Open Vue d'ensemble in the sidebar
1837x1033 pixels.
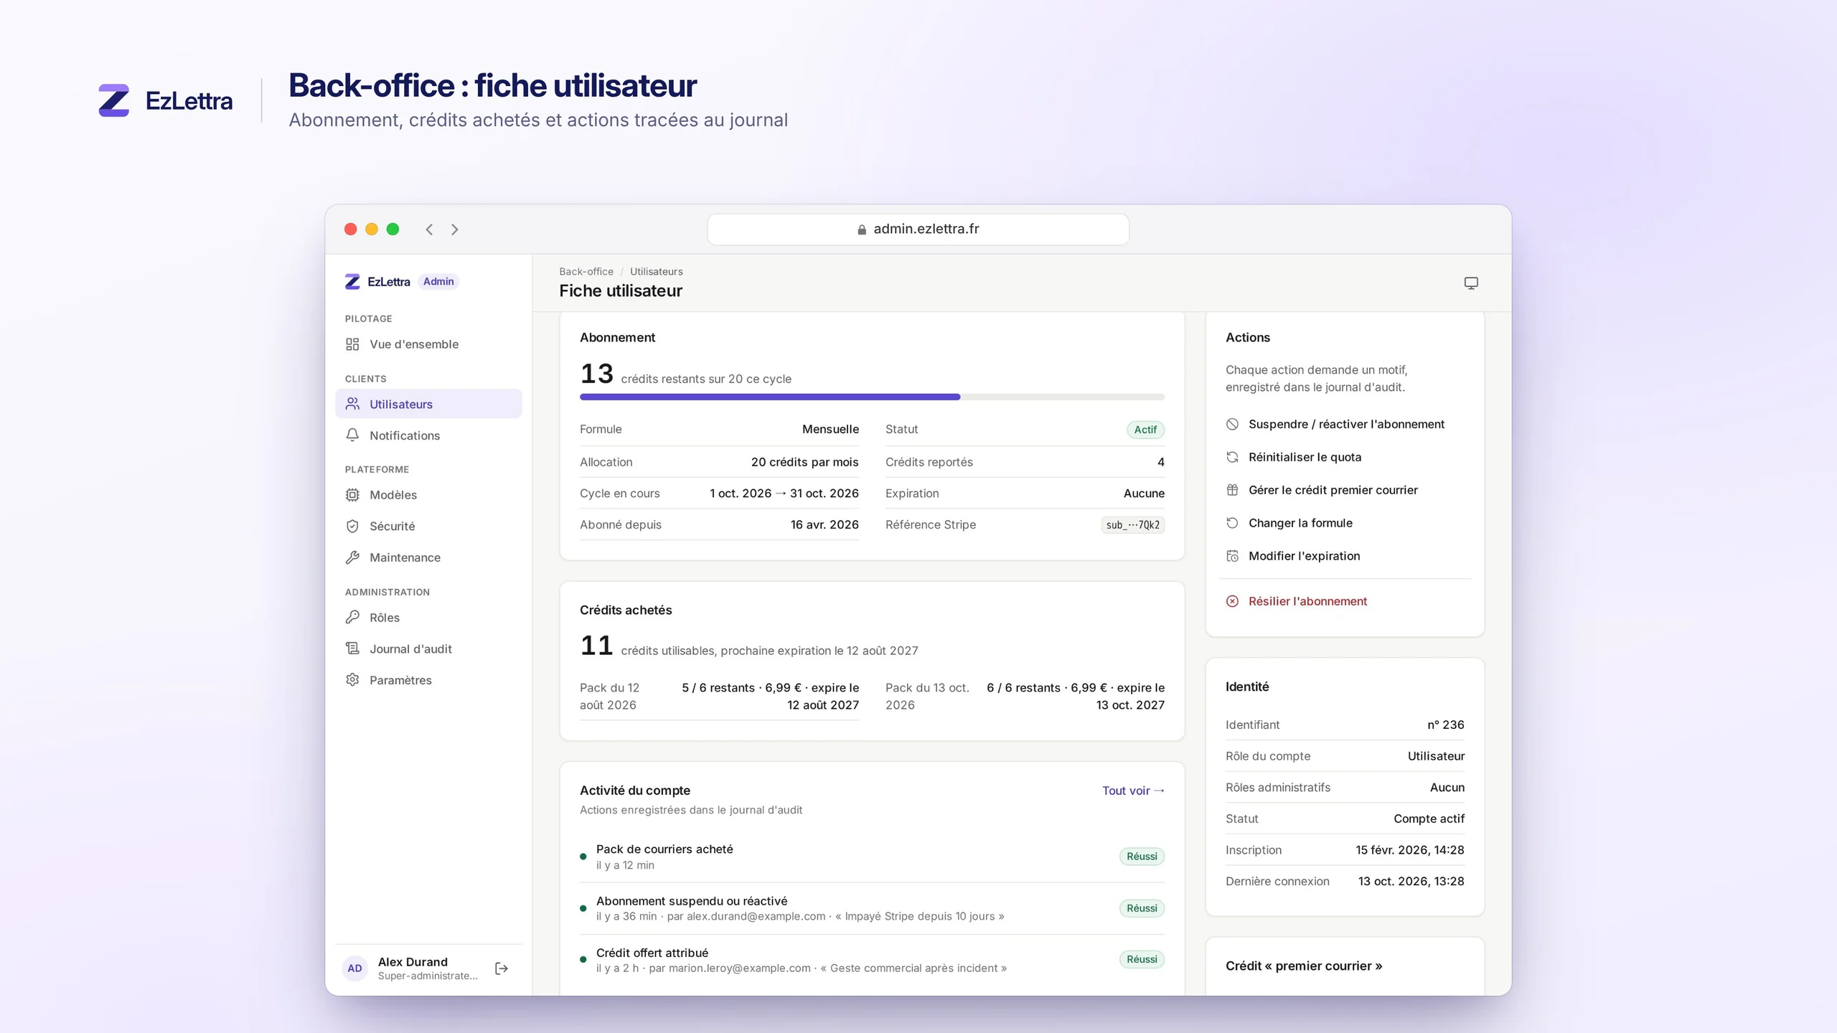(428, 344)
